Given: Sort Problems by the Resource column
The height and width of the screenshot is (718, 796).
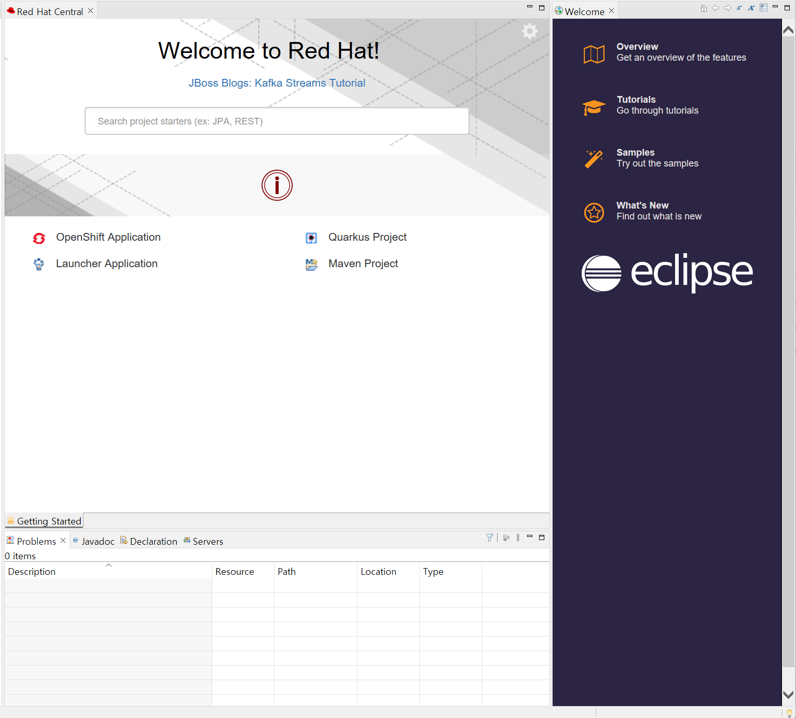Looking at the screenshot, I should pos(243,571).
